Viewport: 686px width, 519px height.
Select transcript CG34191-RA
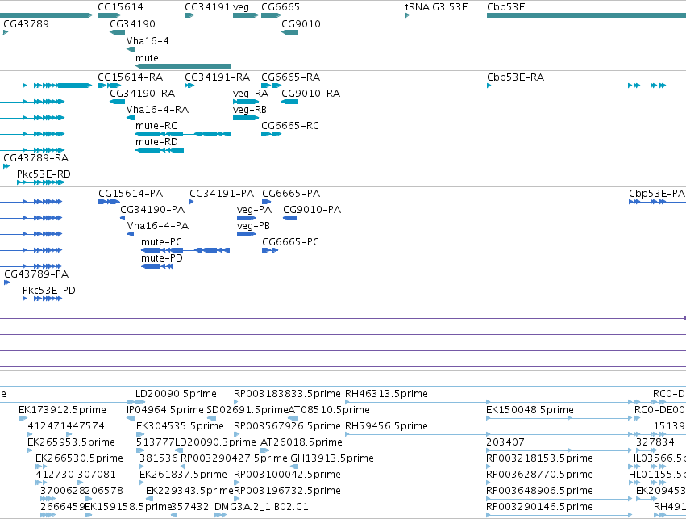coord(217,77)
